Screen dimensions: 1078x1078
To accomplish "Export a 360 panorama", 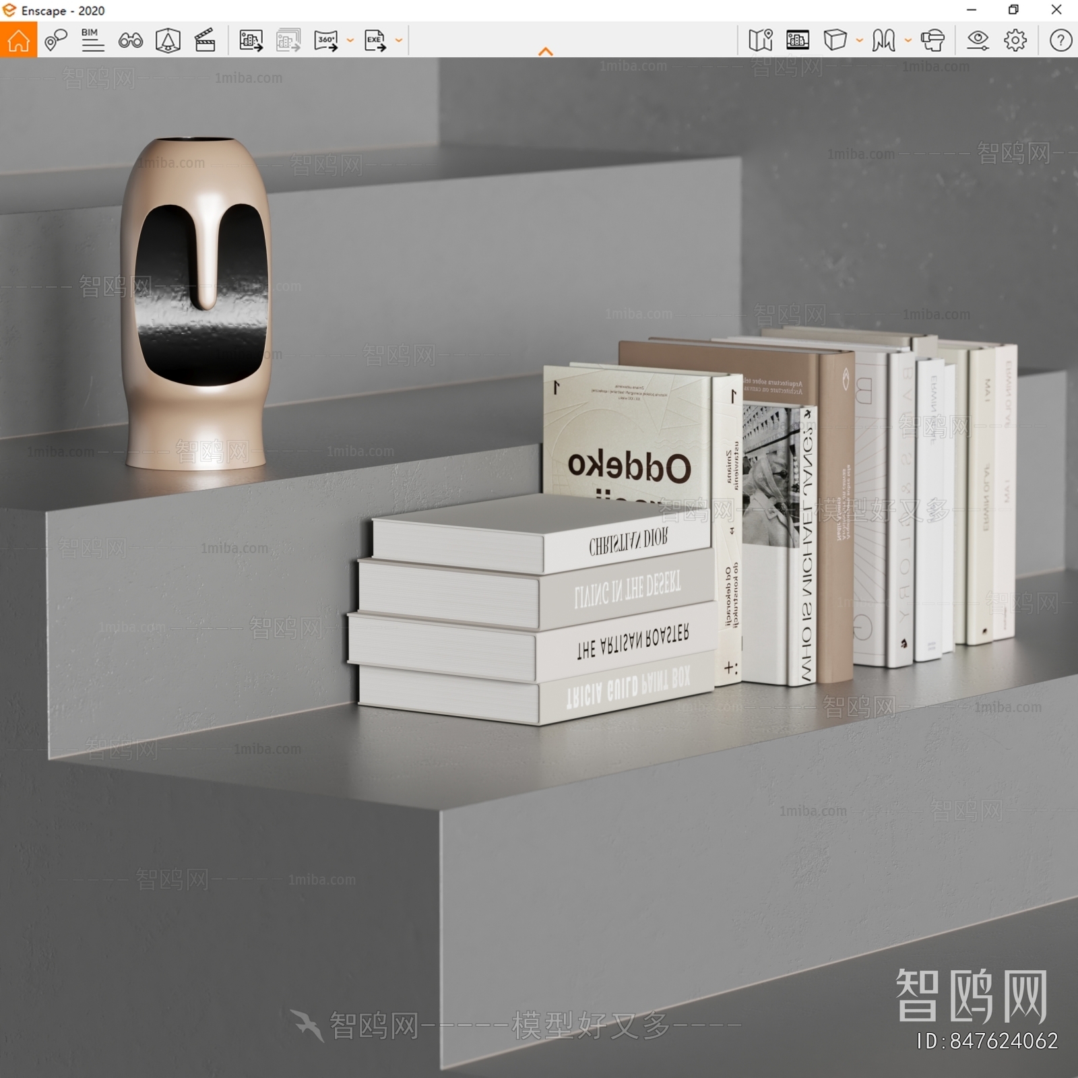I will pos(326,40).
